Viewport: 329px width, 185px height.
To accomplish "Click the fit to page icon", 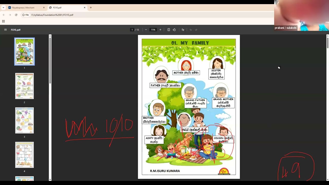I will click(x=169, y=30).
